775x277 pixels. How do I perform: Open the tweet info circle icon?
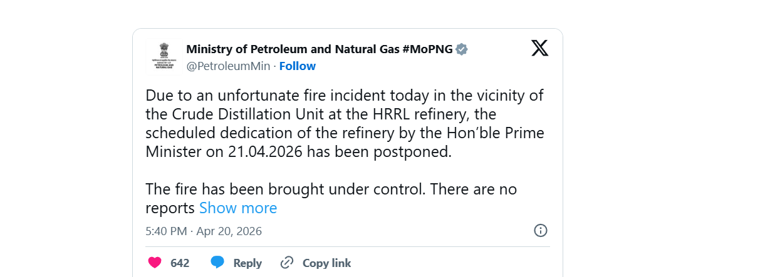pyautogui.click(x=540, y=231)
